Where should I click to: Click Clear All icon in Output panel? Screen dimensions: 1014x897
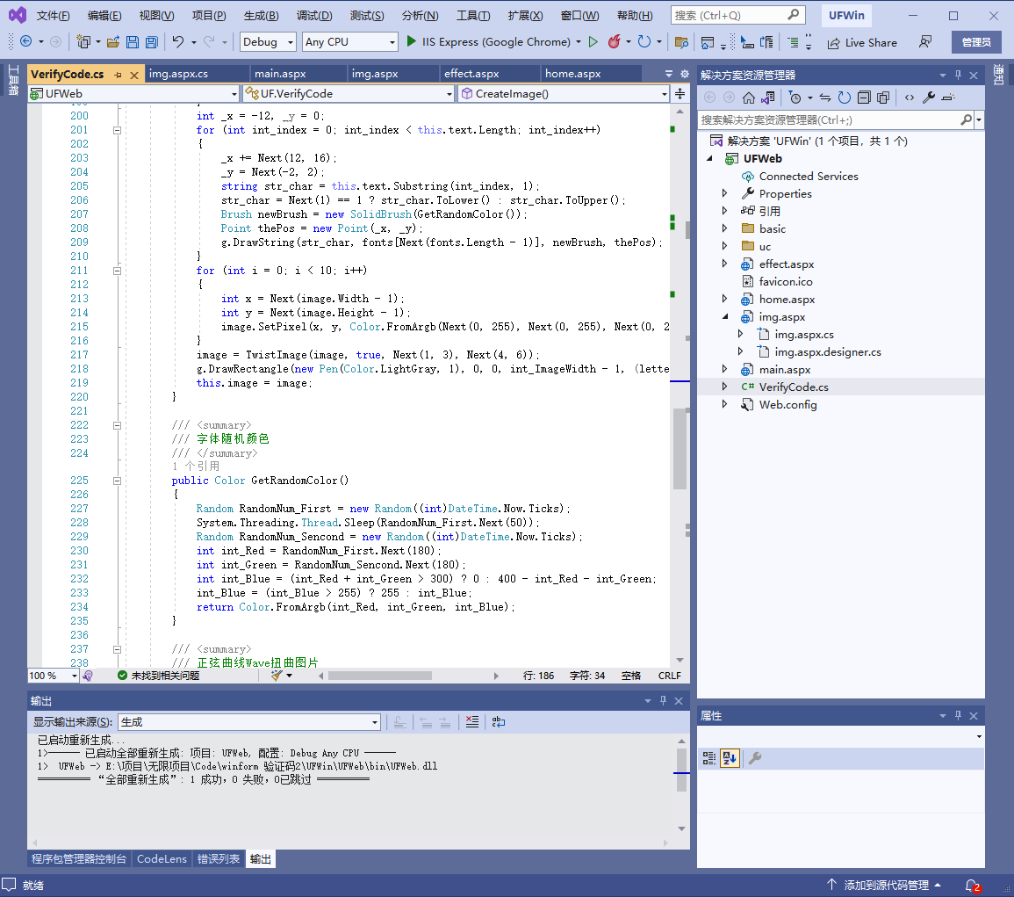pyautogui.click(x=472, y=722)
